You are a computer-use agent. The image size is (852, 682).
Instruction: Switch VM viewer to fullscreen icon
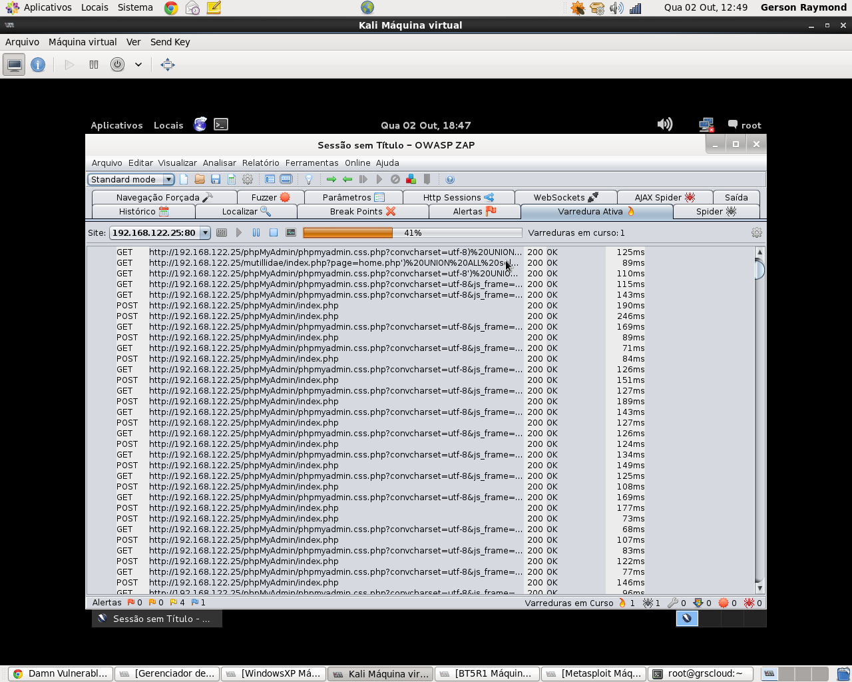point(168,65)
